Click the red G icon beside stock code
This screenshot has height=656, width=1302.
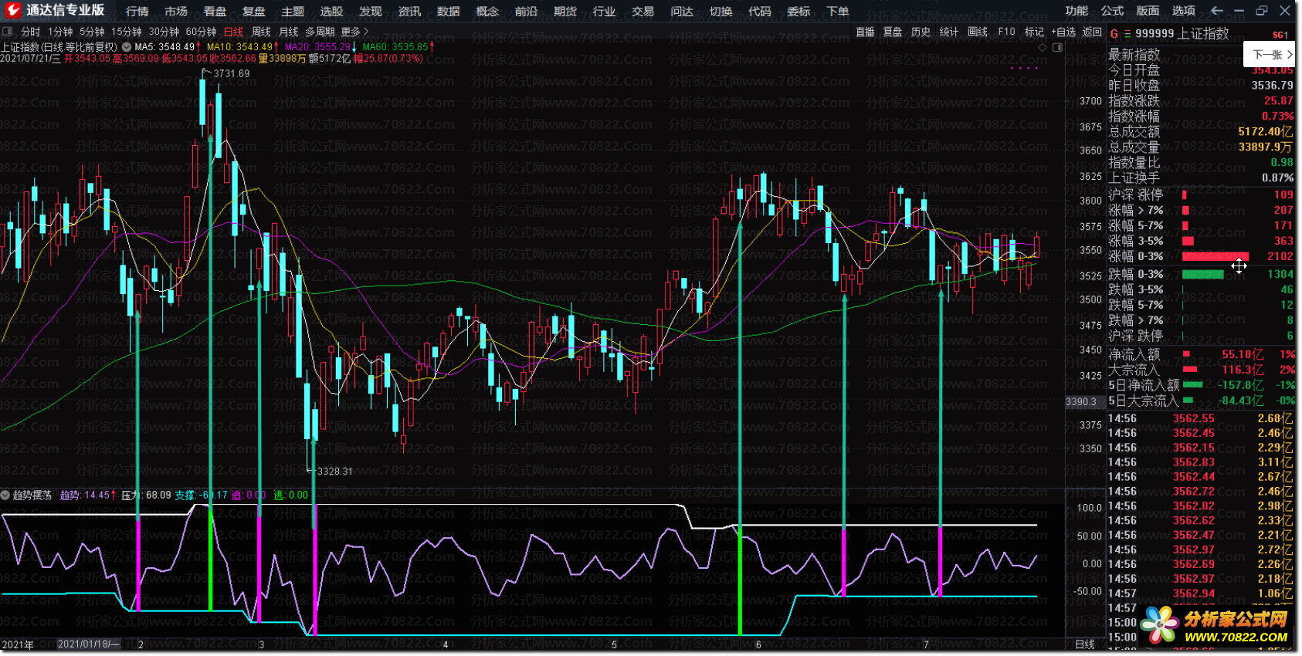click(1114, 34)
